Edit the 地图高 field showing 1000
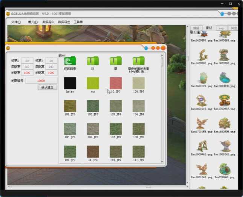 [x=51, y=73]
